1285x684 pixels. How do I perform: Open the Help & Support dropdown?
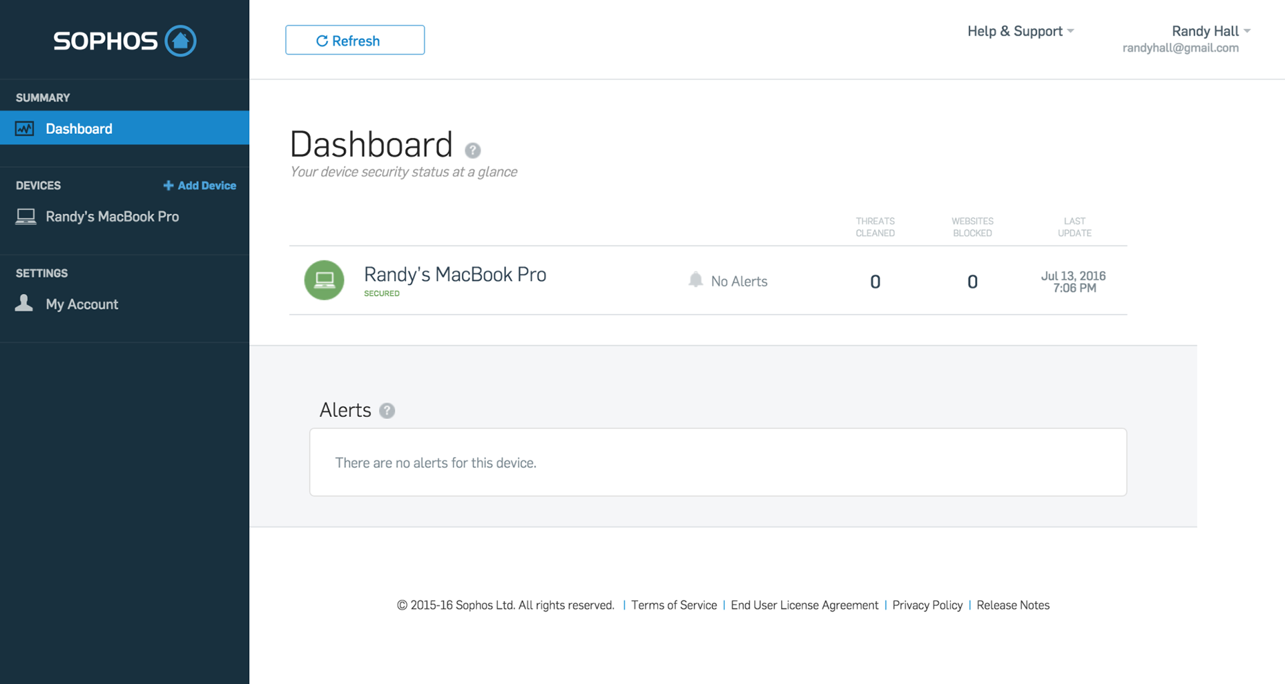tap(1021, 31)
